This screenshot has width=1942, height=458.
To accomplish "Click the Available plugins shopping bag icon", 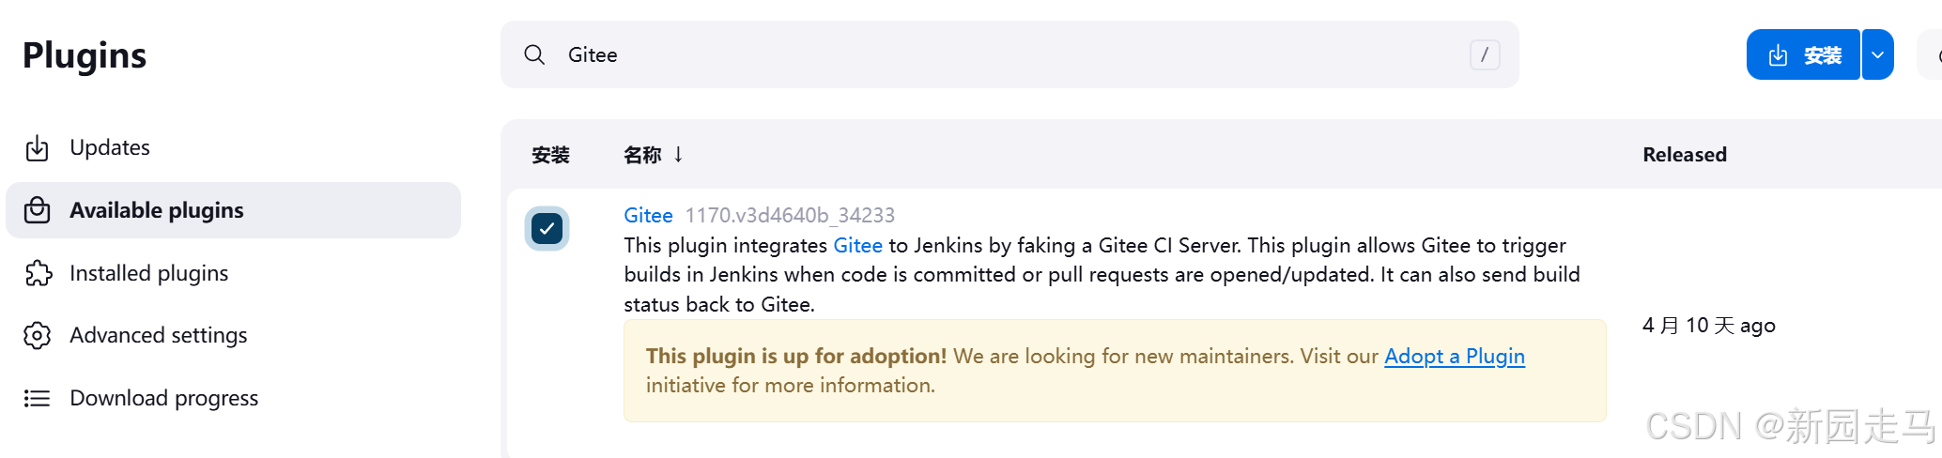I will [37, 210].
